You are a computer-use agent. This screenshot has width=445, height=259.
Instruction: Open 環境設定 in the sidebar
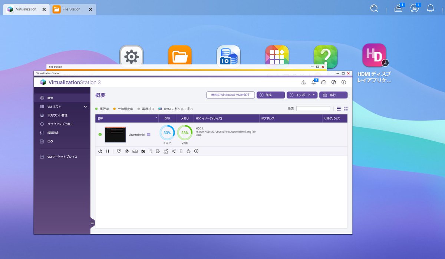(x=62, y=132)
